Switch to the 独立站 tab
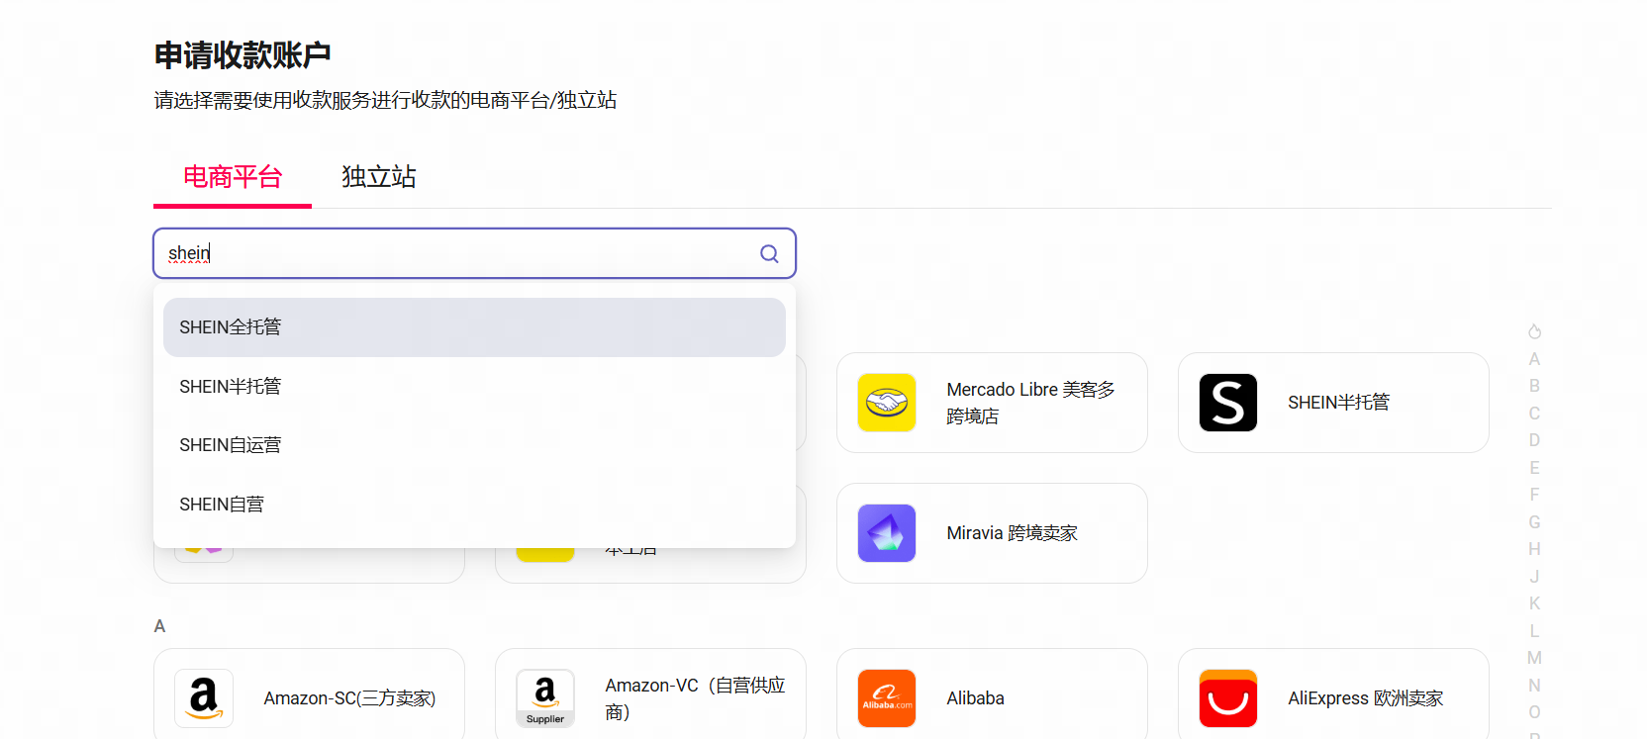Image resolution: width=1647 pixels, height=739 pixels. tap(378, 177)
